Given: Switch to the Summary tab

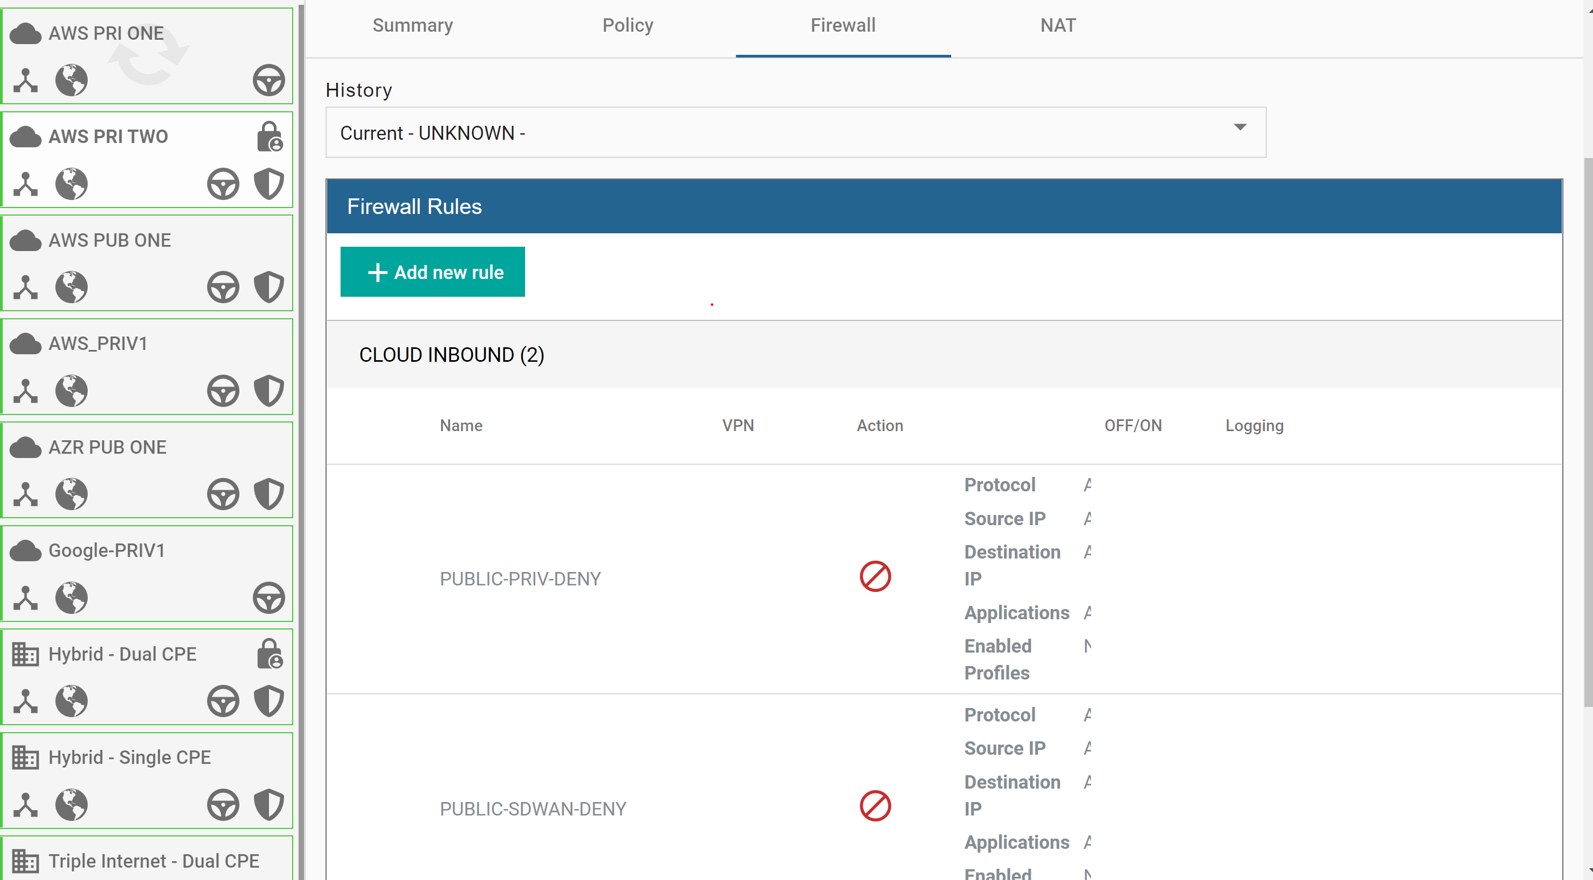Looking at the screenshot, I should [x=413, y=25].
